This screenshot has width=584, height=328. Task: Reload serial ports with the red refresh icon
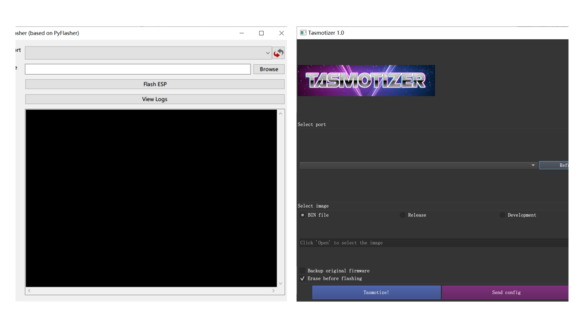click(278, 53)
